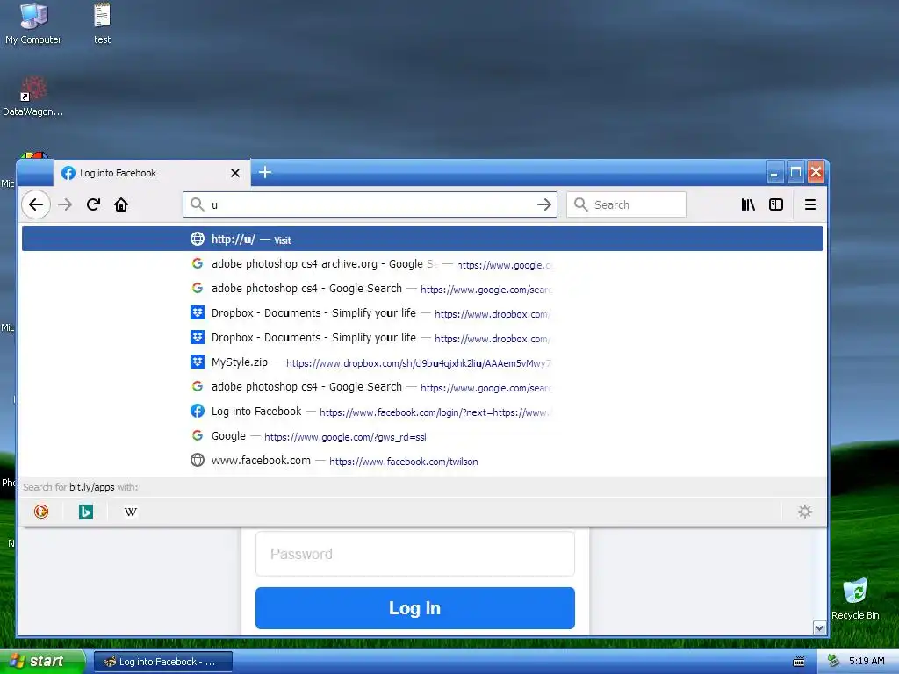Search with the DuckDuckGo engine icon
This screenshot has width=899, height=674.
41,512
